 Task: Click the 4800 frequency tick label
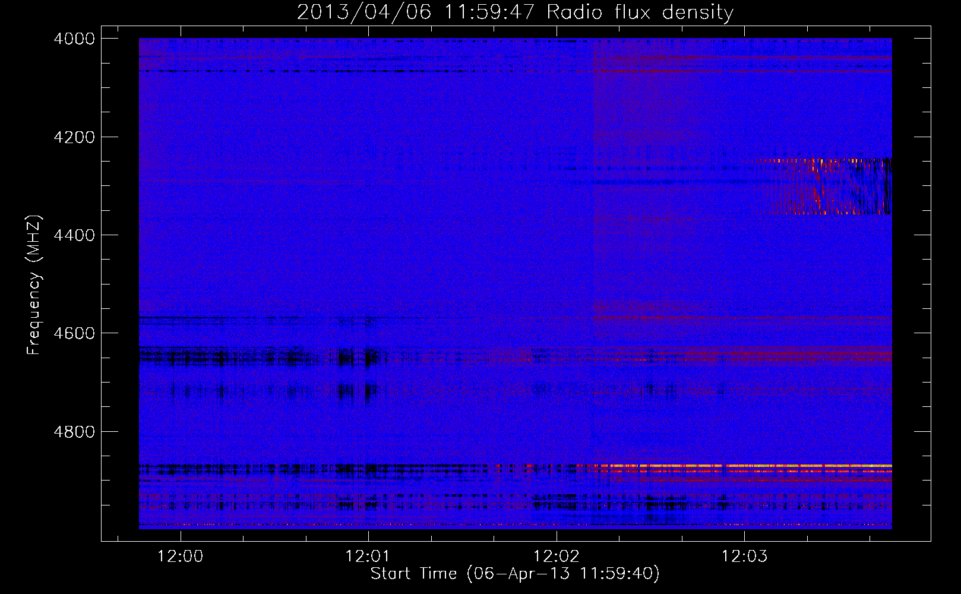pyautogui.click(x=74, y=432)
